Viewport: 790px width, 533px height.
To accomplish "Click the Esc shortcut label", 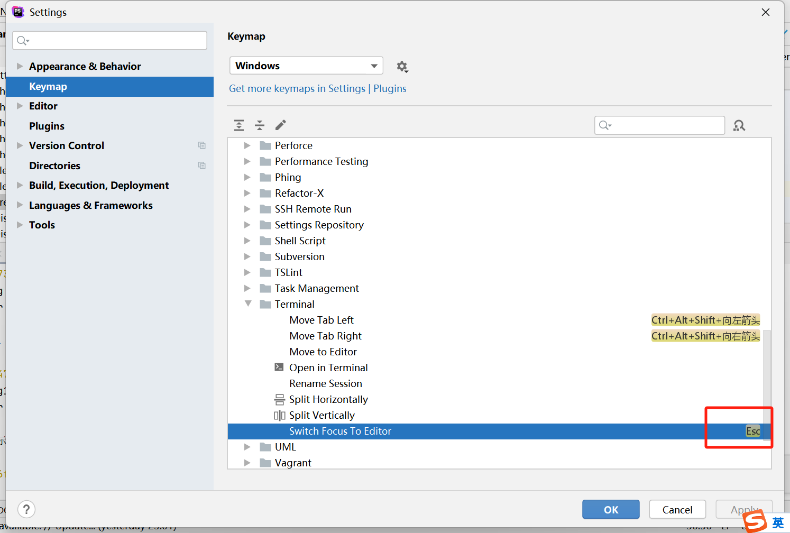I will pyautogui.click(x=753, y=431).
